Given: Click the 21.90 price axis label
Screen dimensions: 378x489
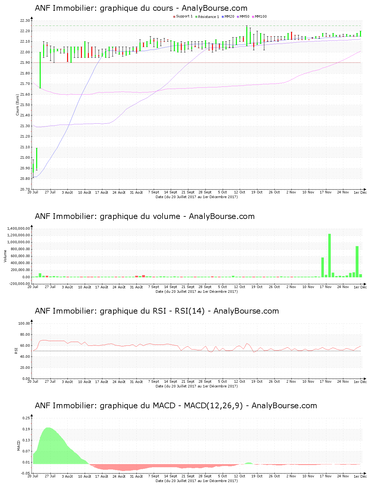Looking at the screenshot, I should click(25, 63).
